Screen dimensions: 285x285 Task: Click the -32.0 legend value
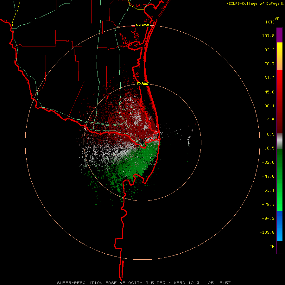click(x=268, y=162)
